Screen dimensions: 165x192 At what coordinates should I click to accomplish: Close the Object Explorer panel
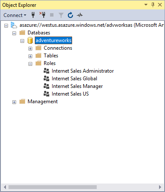click(160, 5)
